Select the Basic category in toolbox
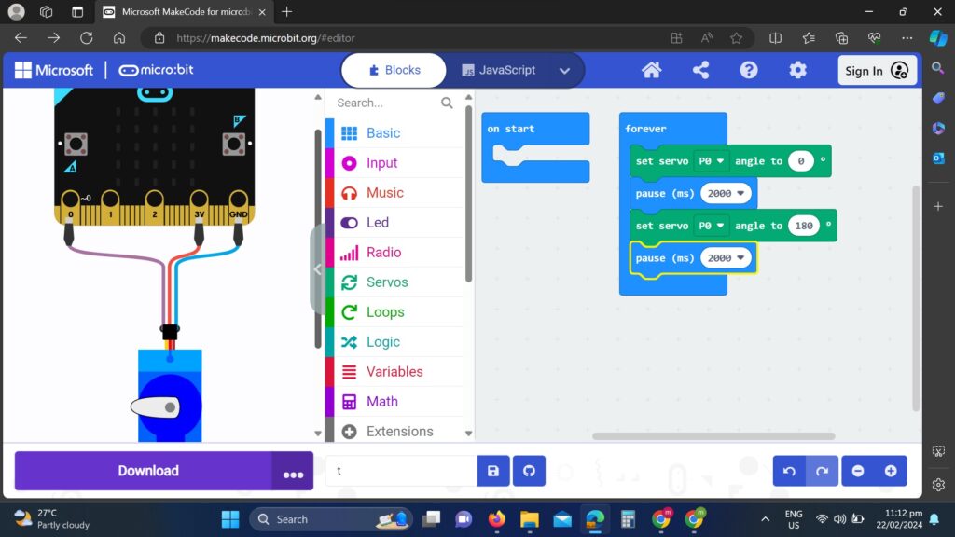Viewport: 955px width, 537px height. (382, 133)
